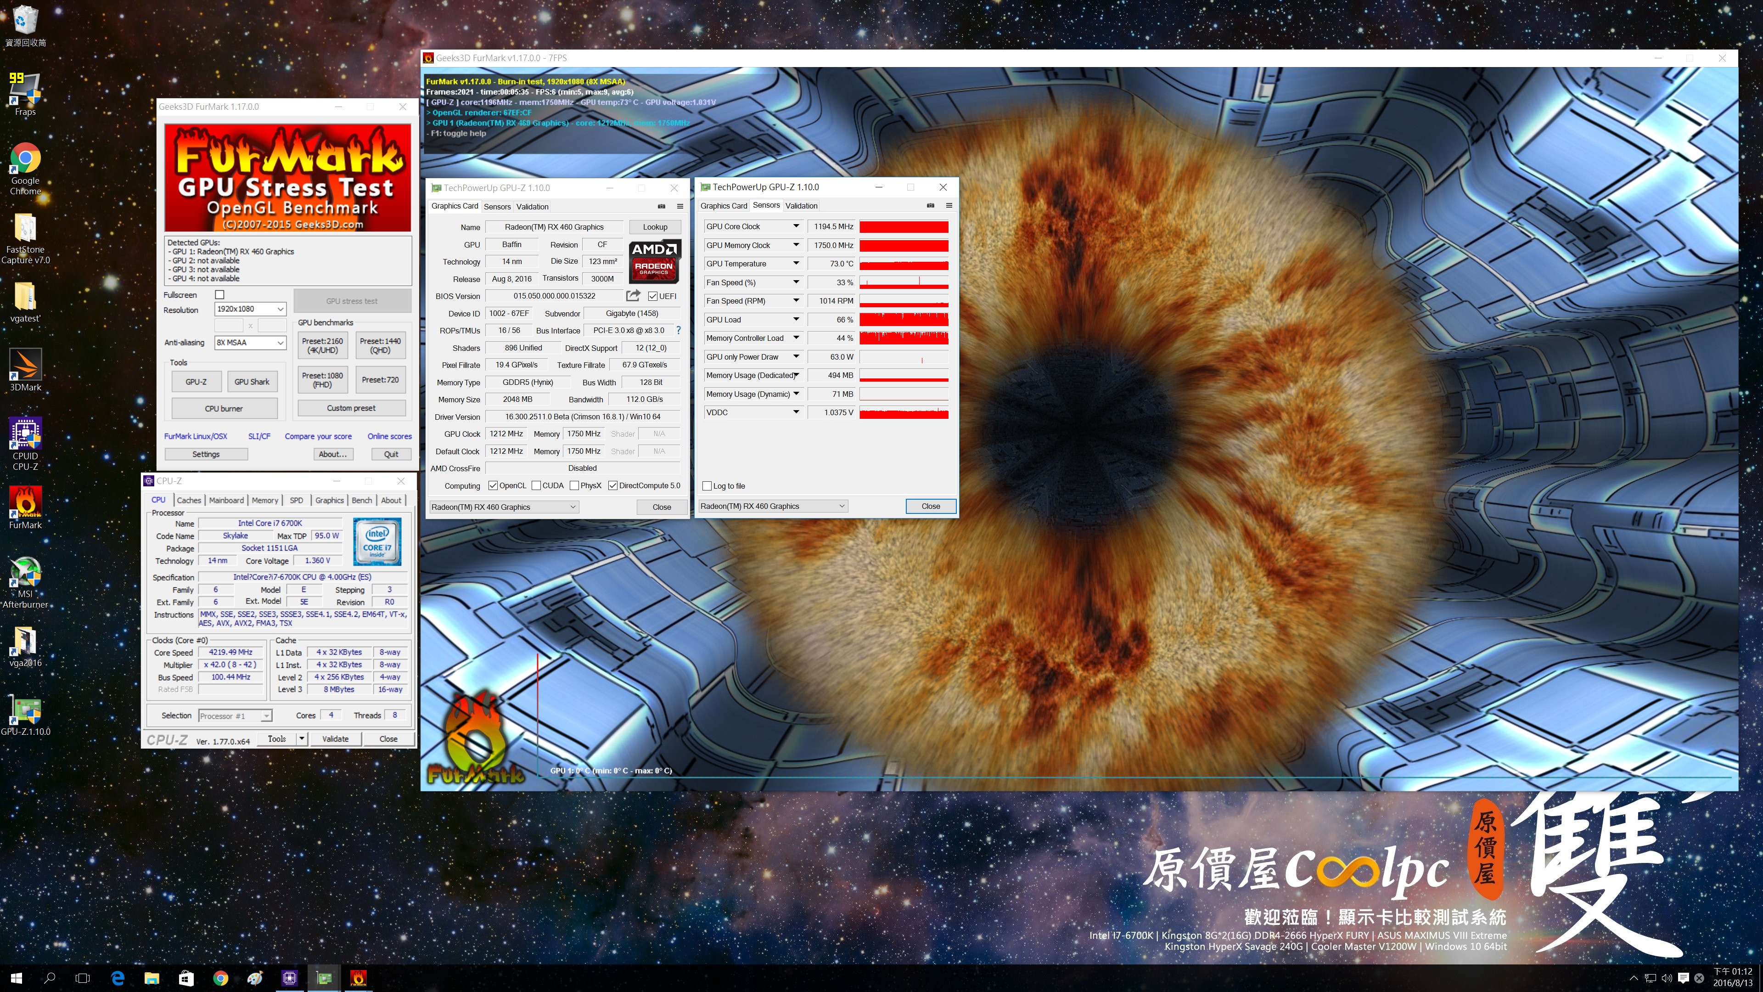Click the camera icon in GPU-Z Sensors window

coord(930,205)
